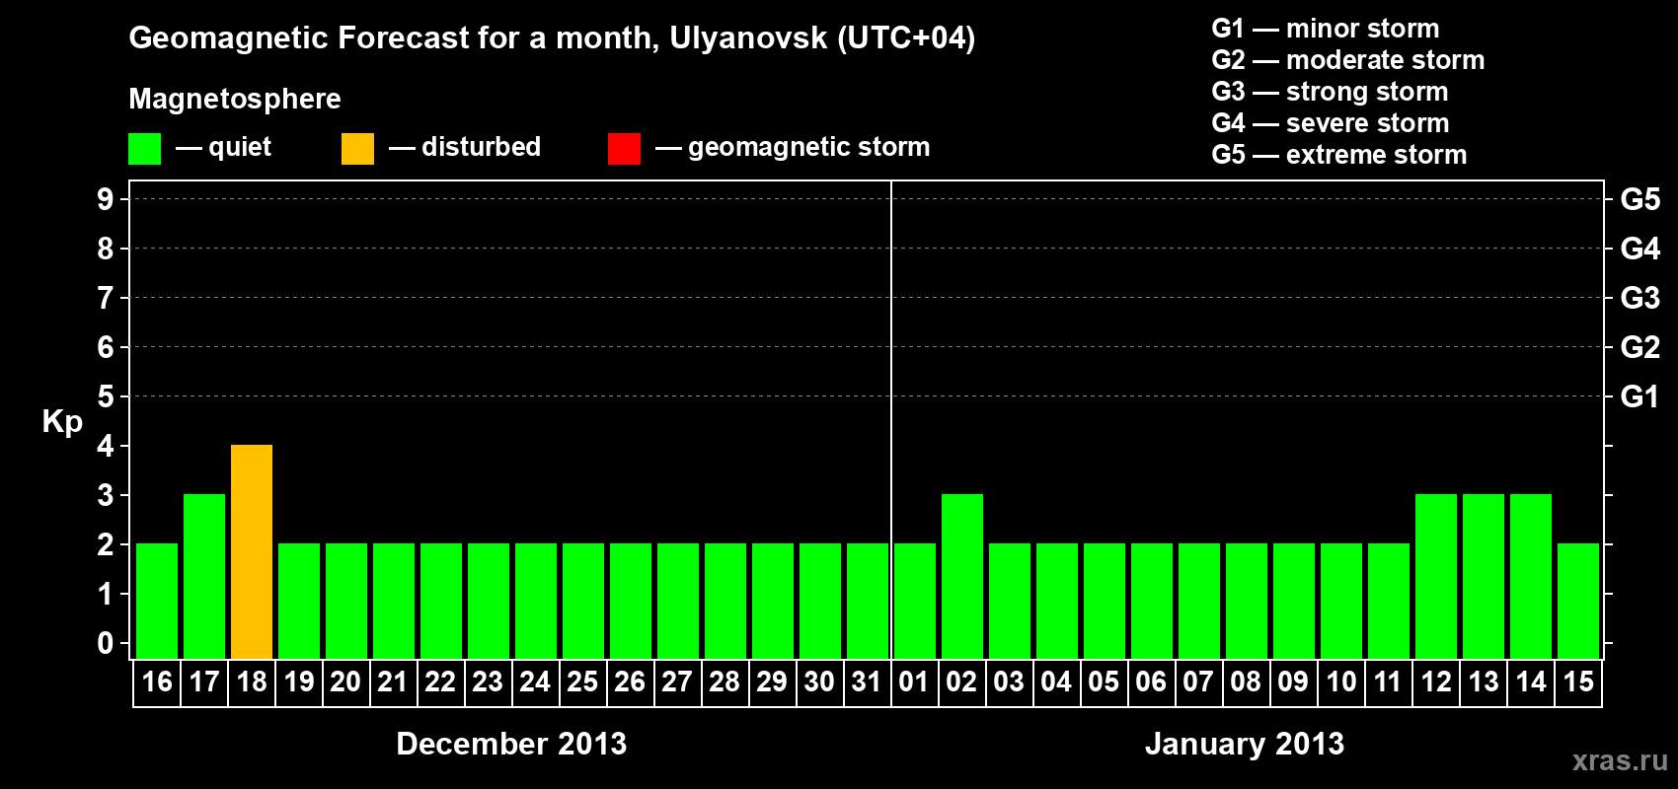Click the bar for January 12

(1436, 576)
